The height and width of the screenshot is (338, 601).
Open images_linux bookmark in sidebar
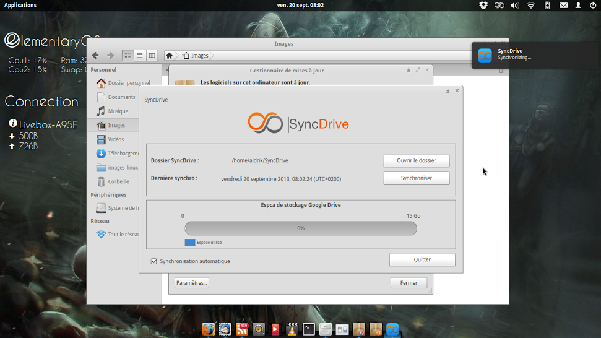pyautogui.click(x=117, y=168)
